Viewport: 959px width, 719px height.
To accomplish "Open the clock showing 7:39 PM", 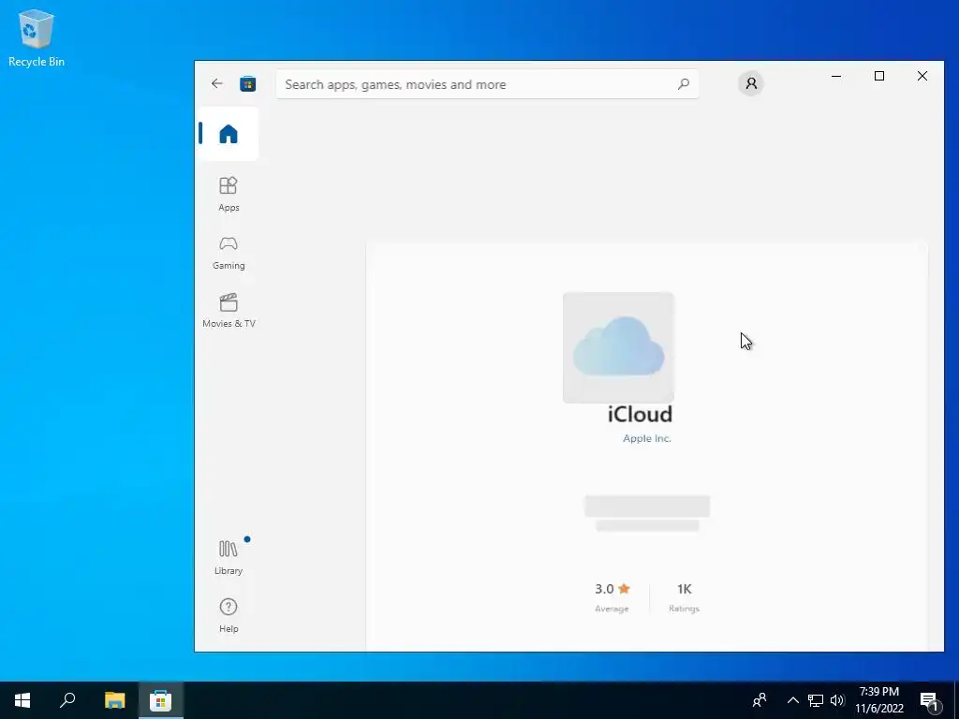I will click(878, 700).
